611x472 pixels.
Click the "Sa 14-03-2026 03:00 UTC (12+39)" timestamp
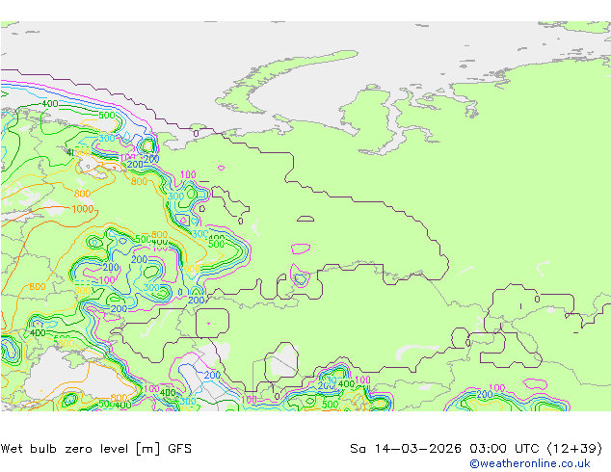coord(476,449)
